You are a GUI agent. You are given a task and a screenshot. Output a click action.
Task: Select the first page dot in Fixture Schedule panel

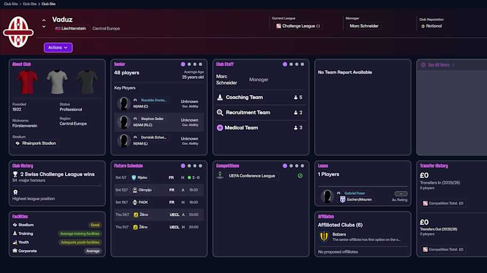click(x=183, y=166)
